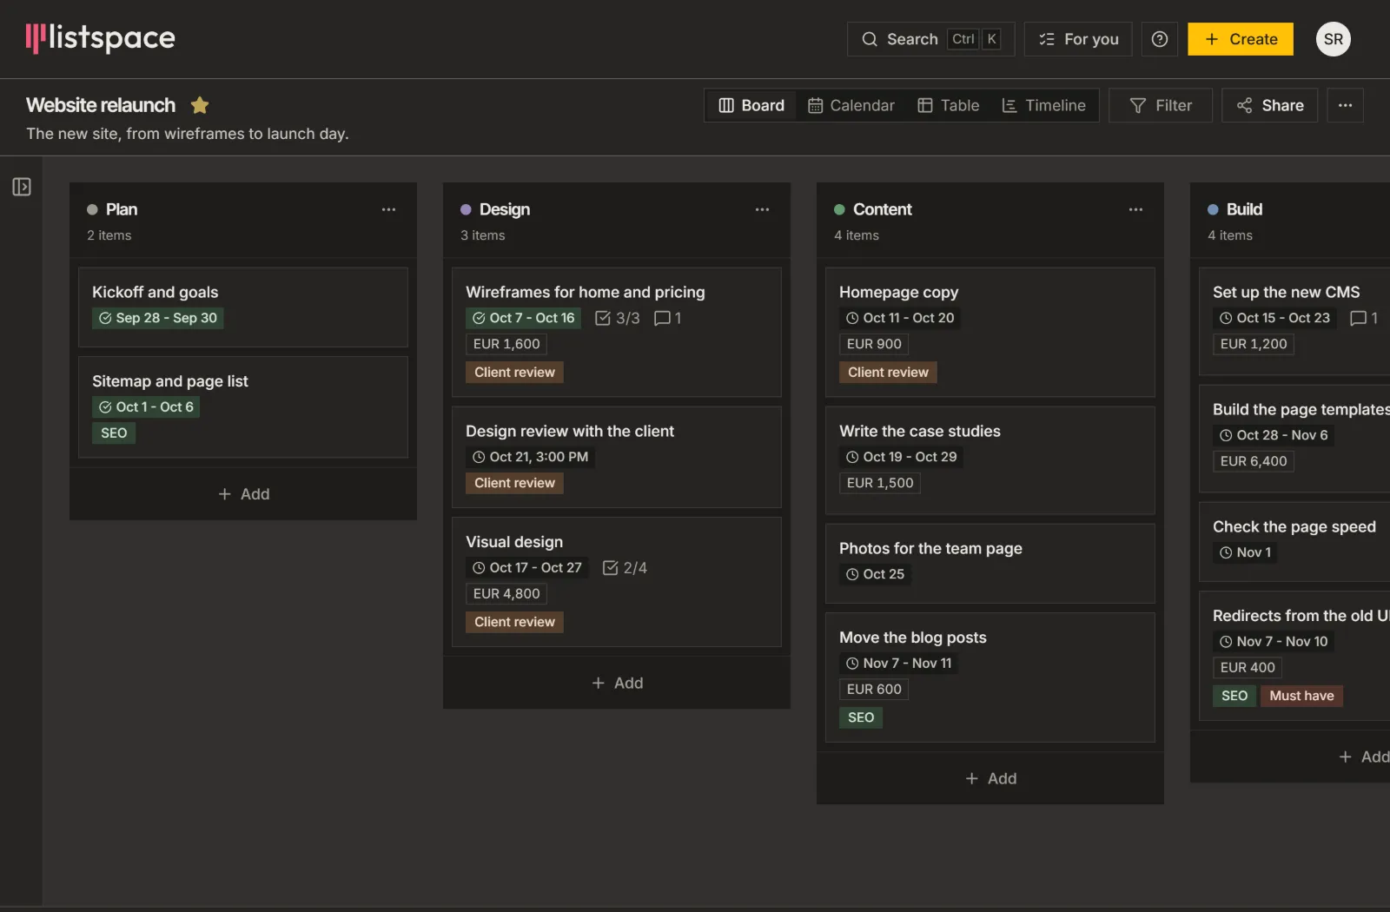Click the Website relaunch board title
This screenshot has width=1390, height=912.
tap(101, 105)
